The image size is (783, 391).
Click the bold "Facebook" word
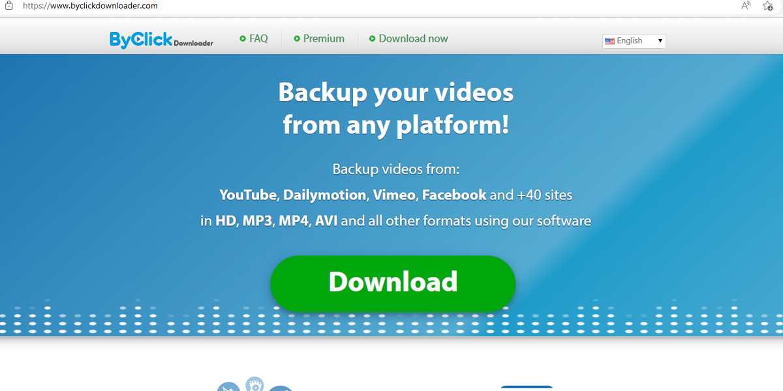[454, 195]
